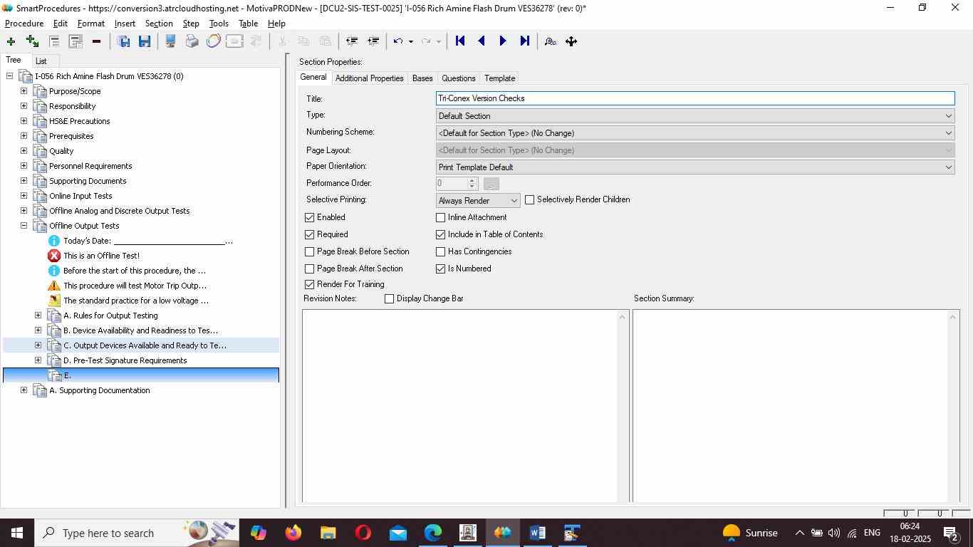Screen dimensions: 973x547
Task: Increase Performance Order spinner value
Action: 472,180
